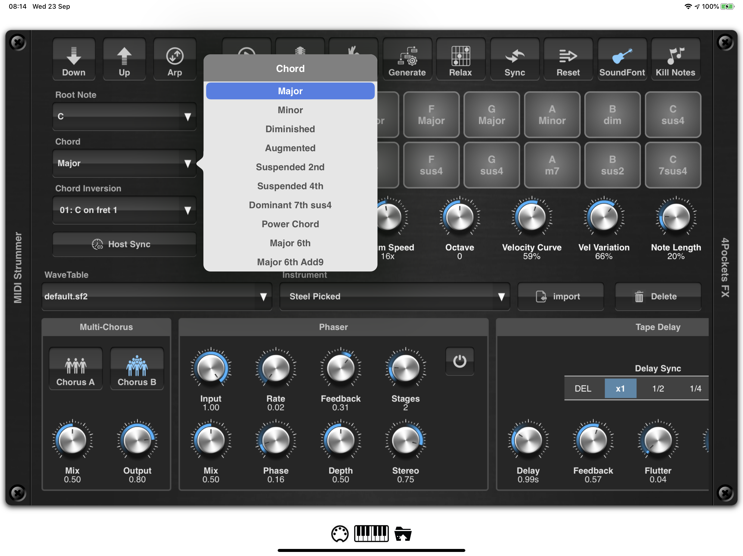Expand the Chord Inversion dropdown

[124, 210]
